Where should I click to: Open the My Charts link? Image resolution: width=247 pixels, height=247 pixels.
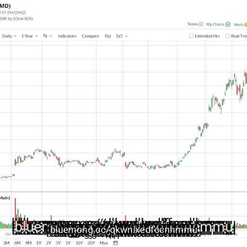[x=215, y=25]
